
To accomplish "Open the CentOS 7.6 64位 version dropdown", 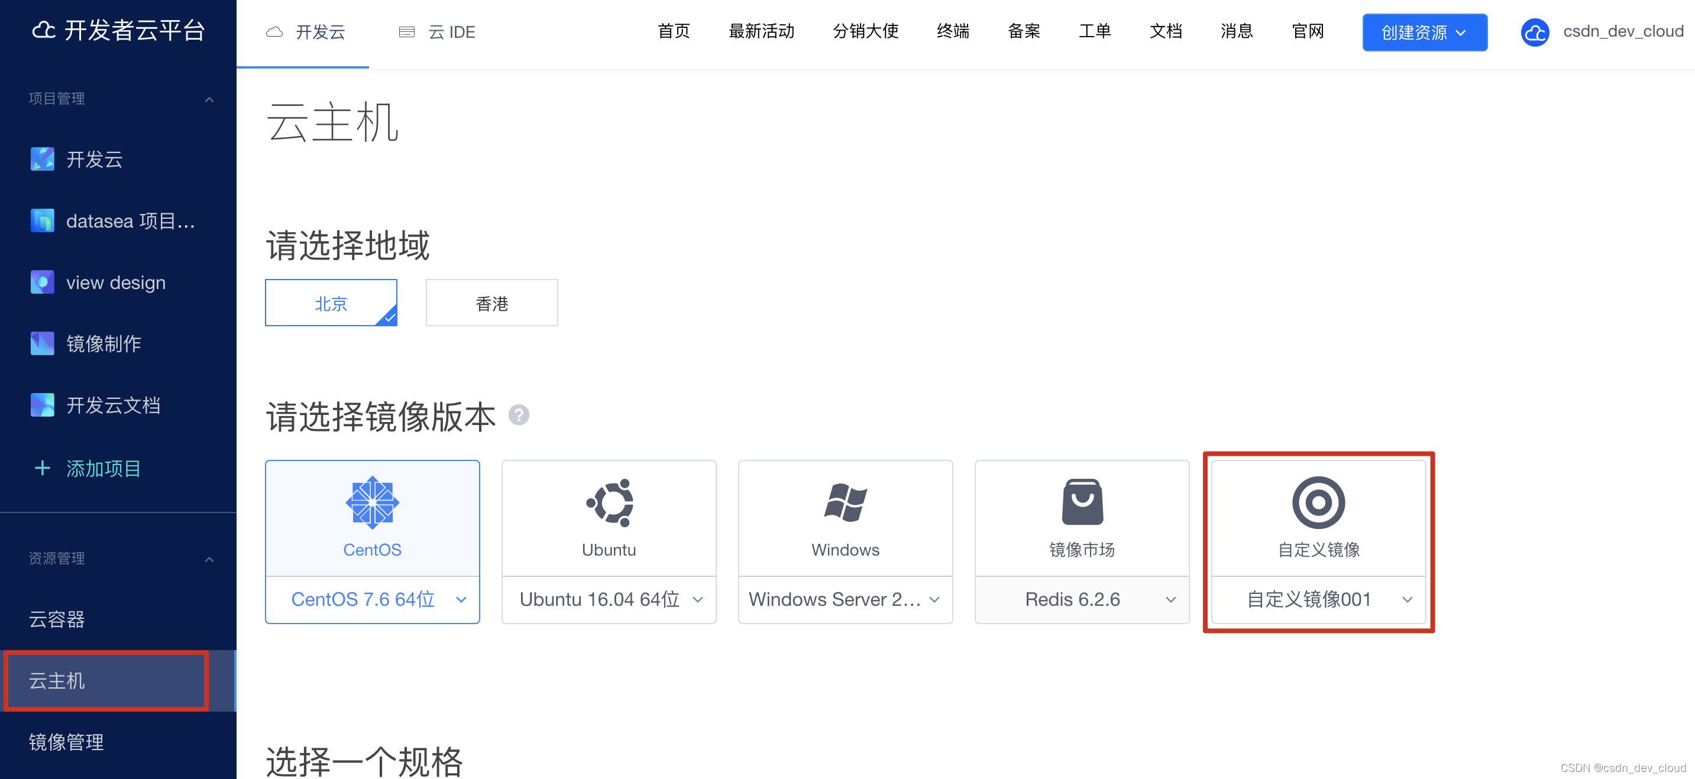I will coord(373,599).
